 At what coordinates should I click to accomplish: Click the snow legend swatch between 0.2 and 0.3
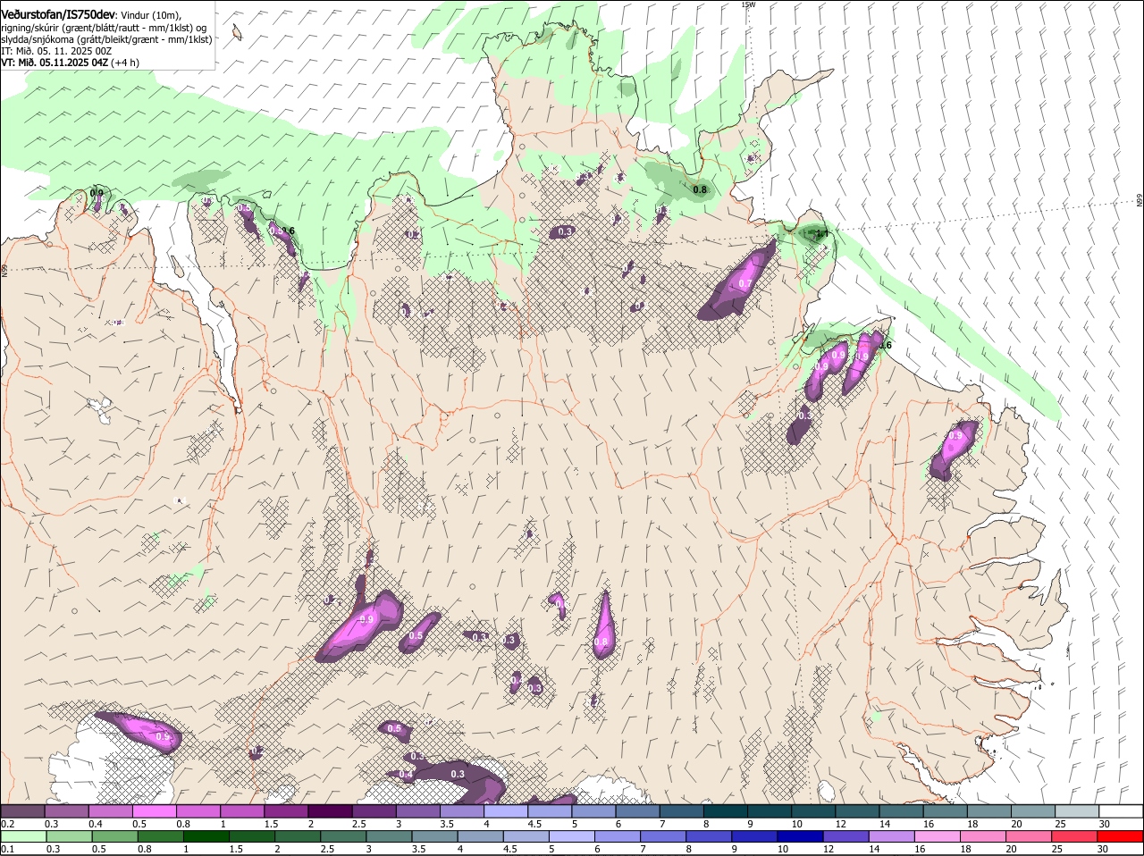click(22, 810)
